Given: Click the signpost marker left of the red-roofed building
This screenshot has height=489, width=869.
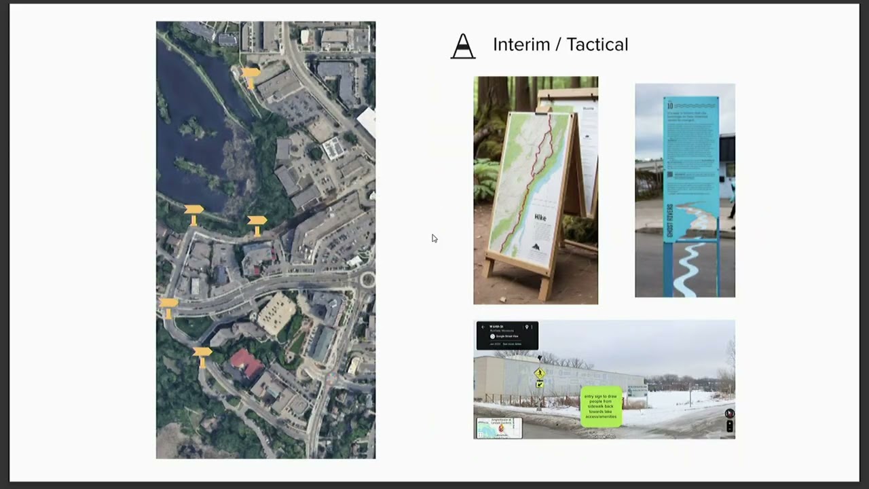Looking at the screenshot, I should (x=202, y=357).
